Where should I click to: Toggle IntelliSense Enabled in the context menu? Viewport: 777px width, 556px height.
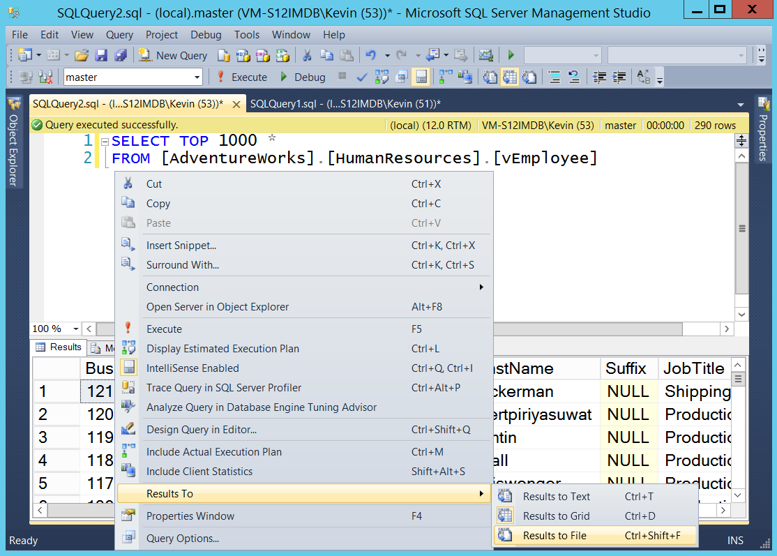[x=304, y=368]
